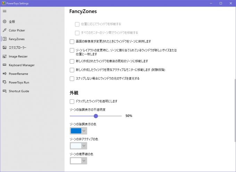The height and width of the screenshot is (172, 236).
Task: Enable 新しく作成されたウィンドウを最後の既知のゾーンに移動 checkbox
Action: (72, 61)
